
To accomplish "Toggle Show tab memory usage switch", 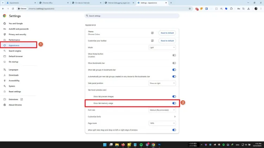I will (174, 103).
